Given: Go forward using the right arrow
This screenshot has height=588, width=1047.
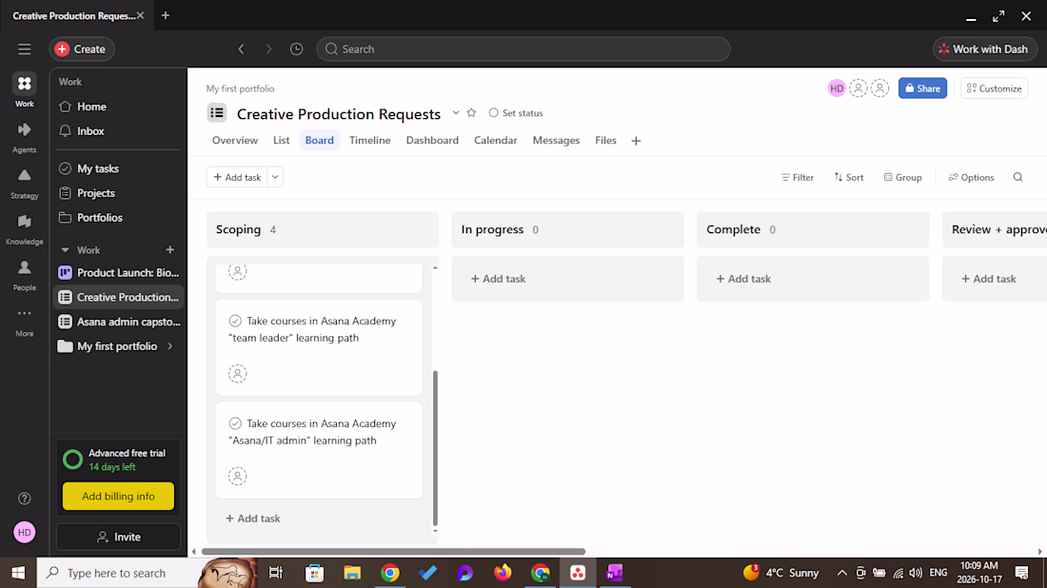Looking at the screenshot, I should (x=269, y=49).
